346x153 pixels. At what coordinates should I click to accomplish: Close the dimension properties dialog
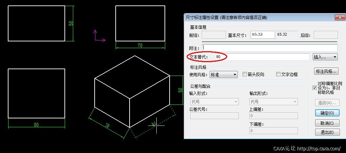click(x=340, y=17)
